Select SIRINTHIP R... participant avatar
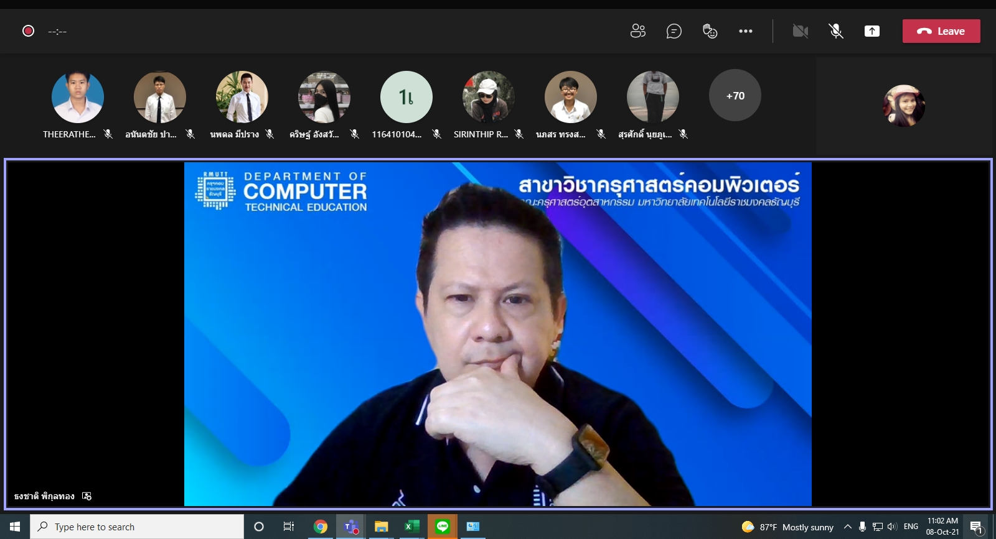Viewport: 996px width, 539px height. coord(489,97)
